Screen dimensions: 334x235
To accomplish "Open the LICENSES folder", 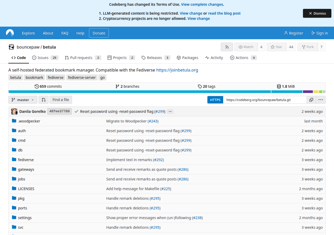I will 26,189.
